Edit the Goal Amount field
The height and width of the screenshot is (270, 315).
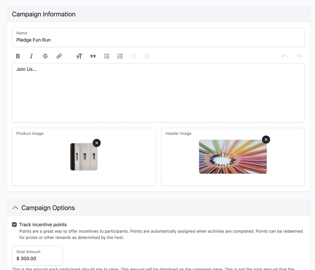pyautogui.click(x=37, y=256)
